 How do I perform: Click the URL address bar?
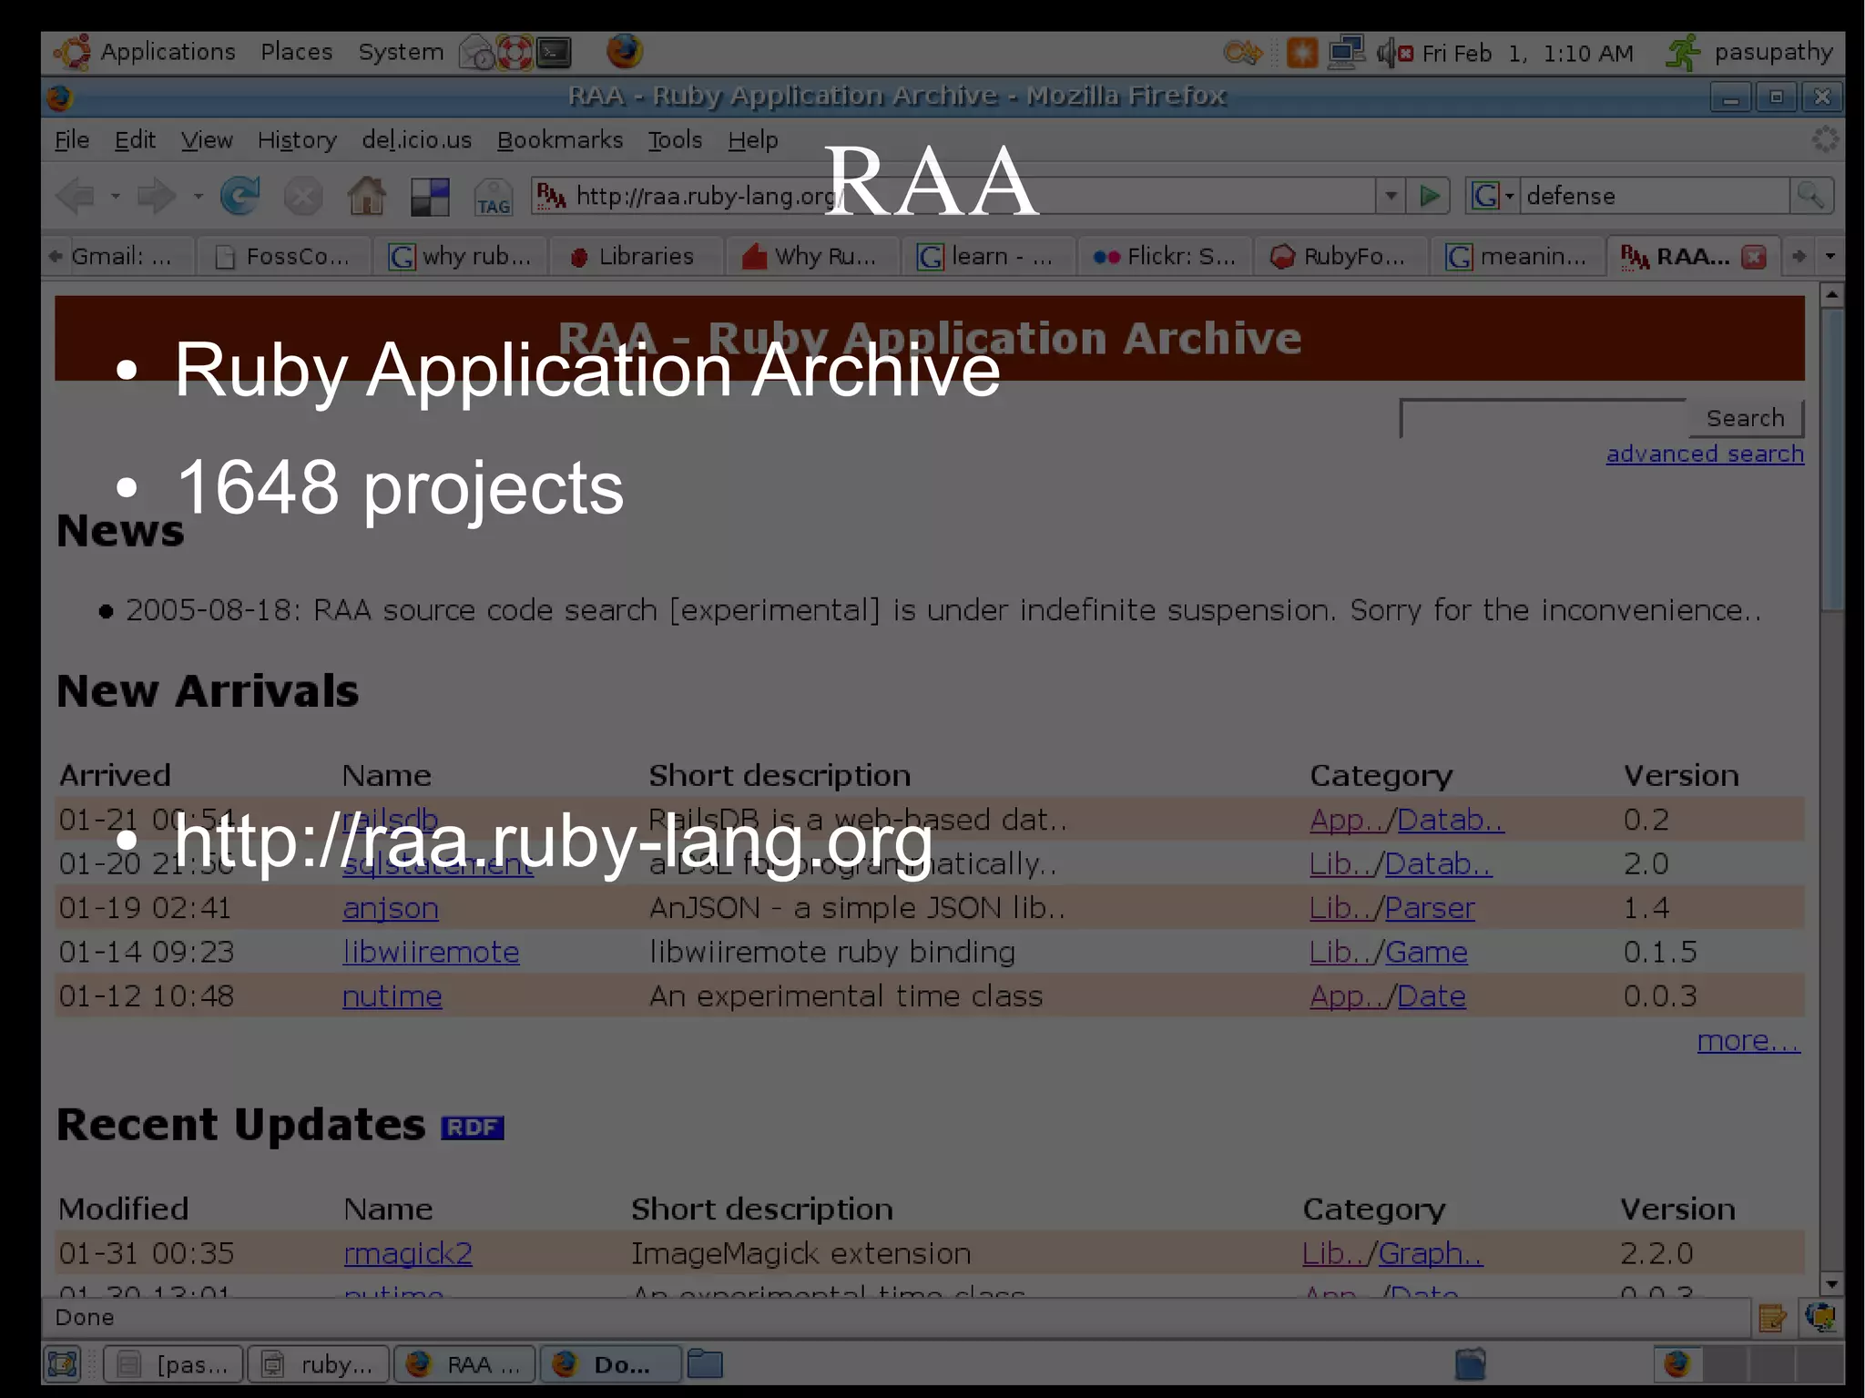coord(953,196)
